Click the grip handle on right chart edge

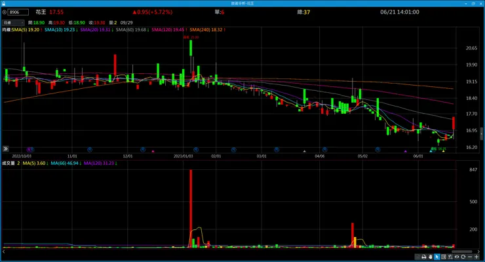coord(482,135)
